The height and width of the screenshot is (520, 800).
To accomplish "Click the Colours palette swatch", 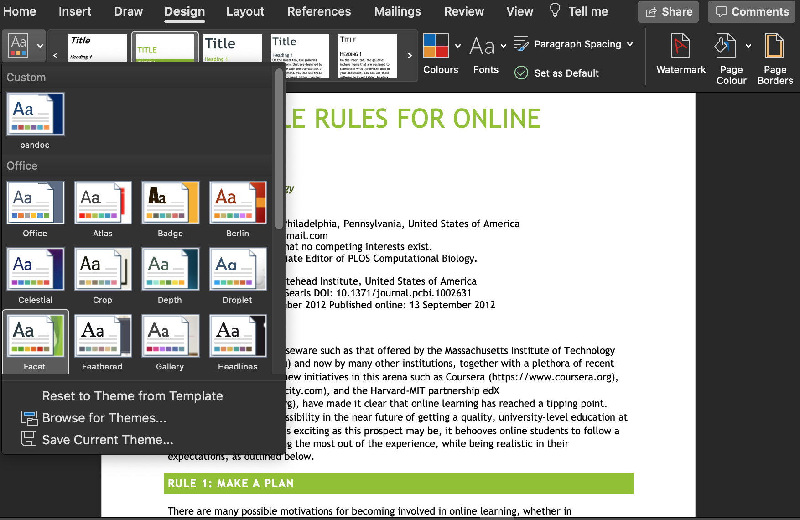I will (x=436, y=46).
